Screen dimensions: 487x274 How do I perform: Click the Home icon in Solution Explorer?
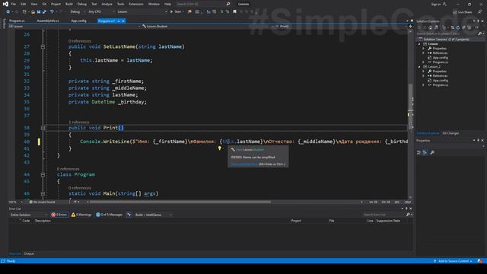point(430,27)
